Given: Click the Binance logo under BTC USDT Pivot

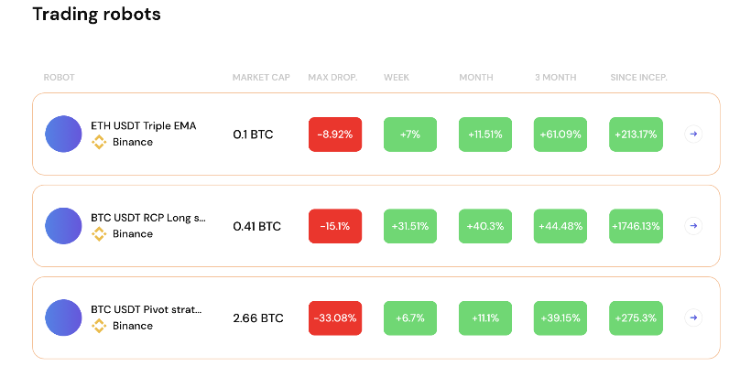Looking at the screenshot, I should 99,326.
